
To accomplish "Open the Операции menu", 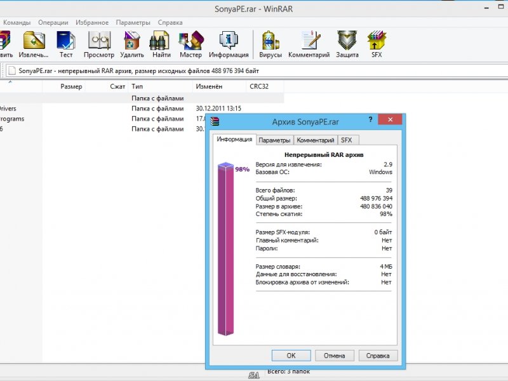I will 53,22.
